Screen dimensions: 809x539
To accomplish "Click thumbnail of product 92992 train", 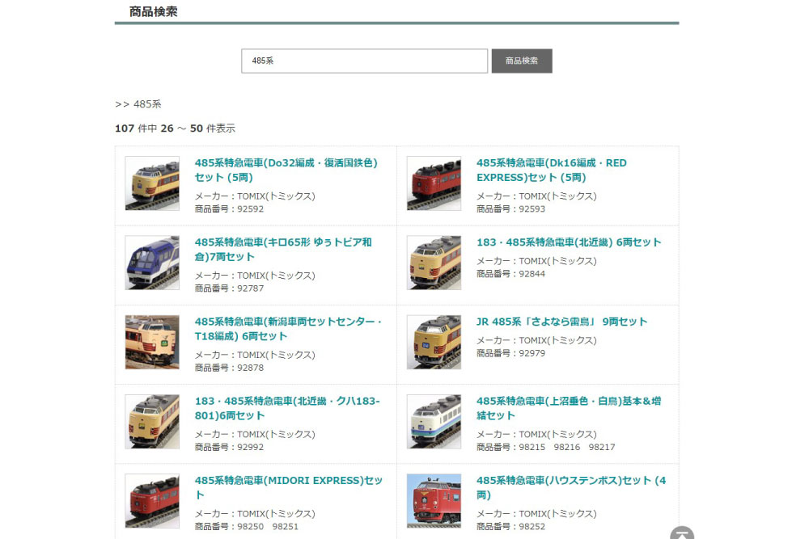I will click(152, 422).
